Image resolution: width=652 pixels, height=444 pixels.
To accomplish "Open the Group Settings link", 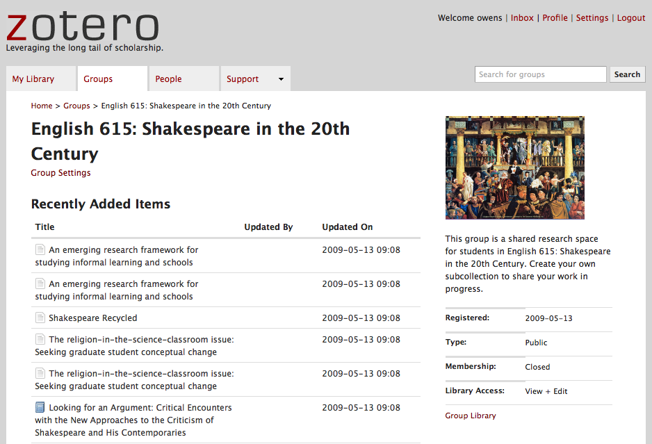I will click(60, 173).
